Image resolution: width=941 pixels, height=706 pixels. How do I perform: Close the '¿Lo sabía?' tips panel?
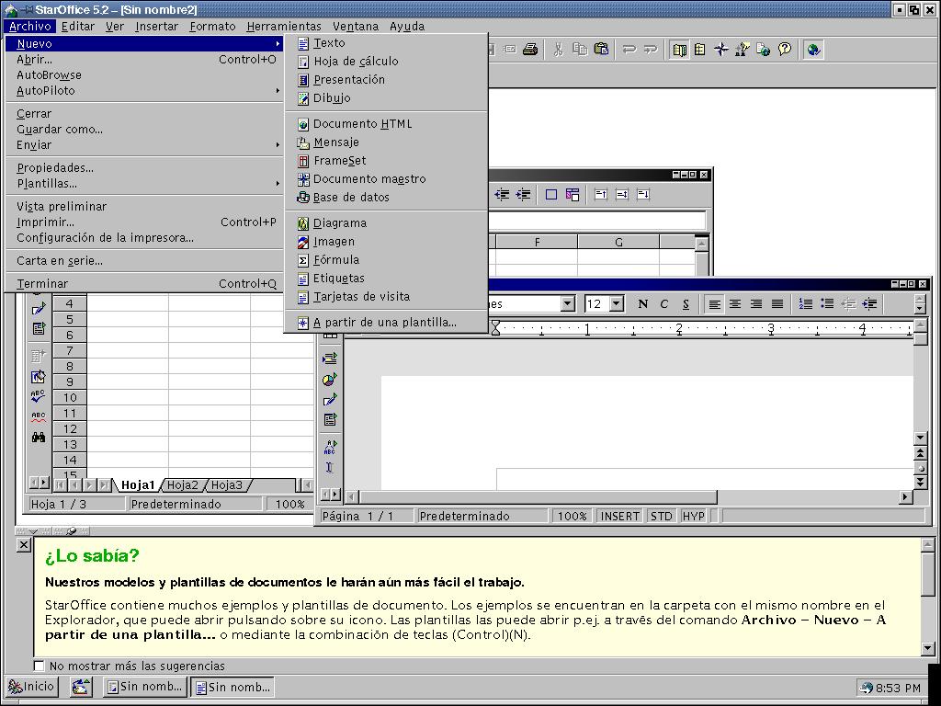pos(24,546)
